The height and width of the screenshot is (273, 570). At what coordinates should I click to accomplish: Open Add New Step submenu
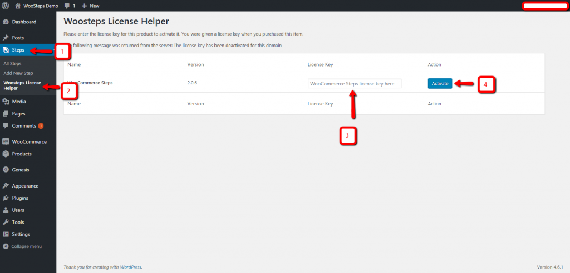point(18,73)
